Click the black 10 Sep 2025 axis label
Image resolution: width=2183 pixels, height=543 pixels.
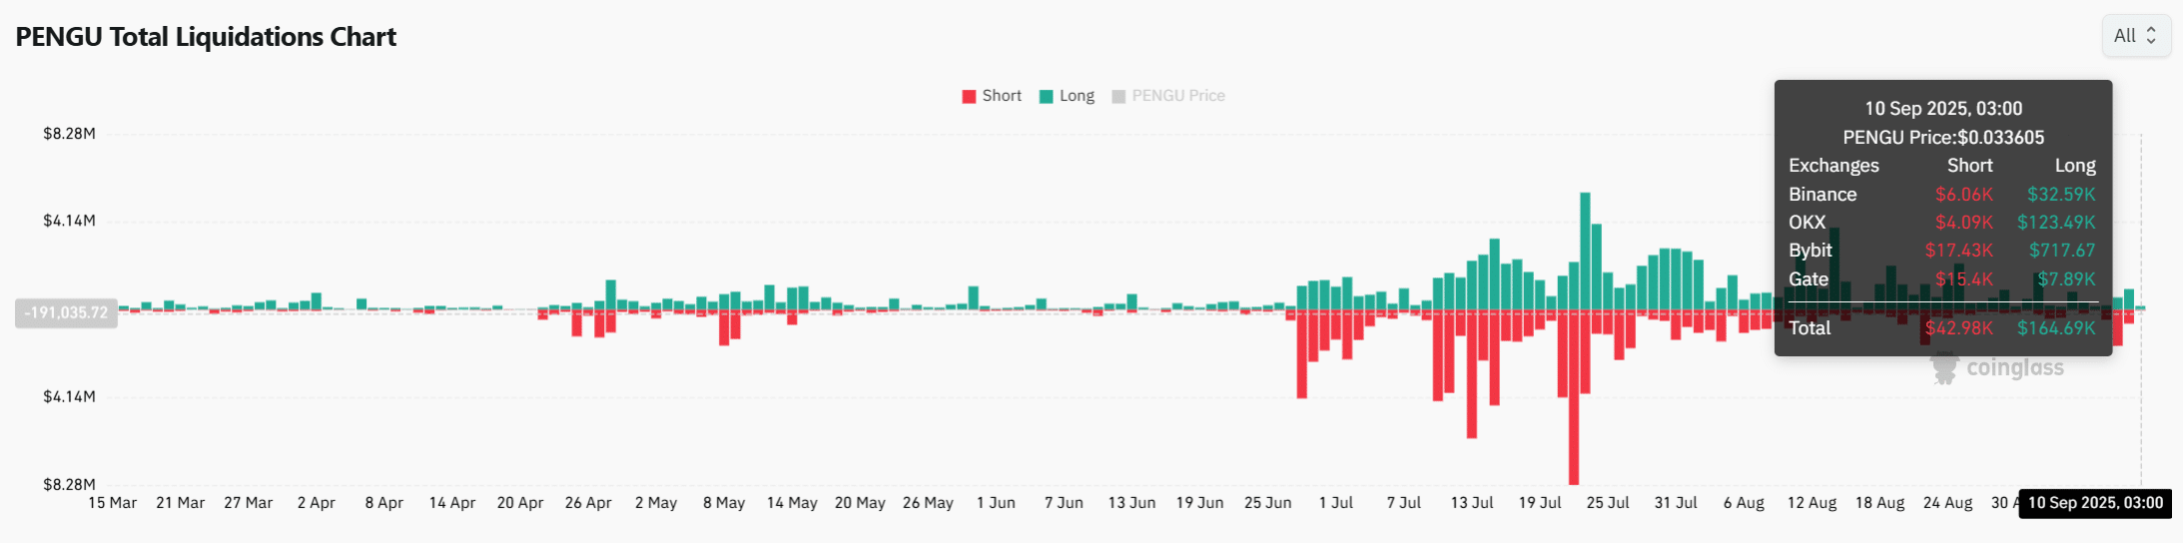point(2095,503)
